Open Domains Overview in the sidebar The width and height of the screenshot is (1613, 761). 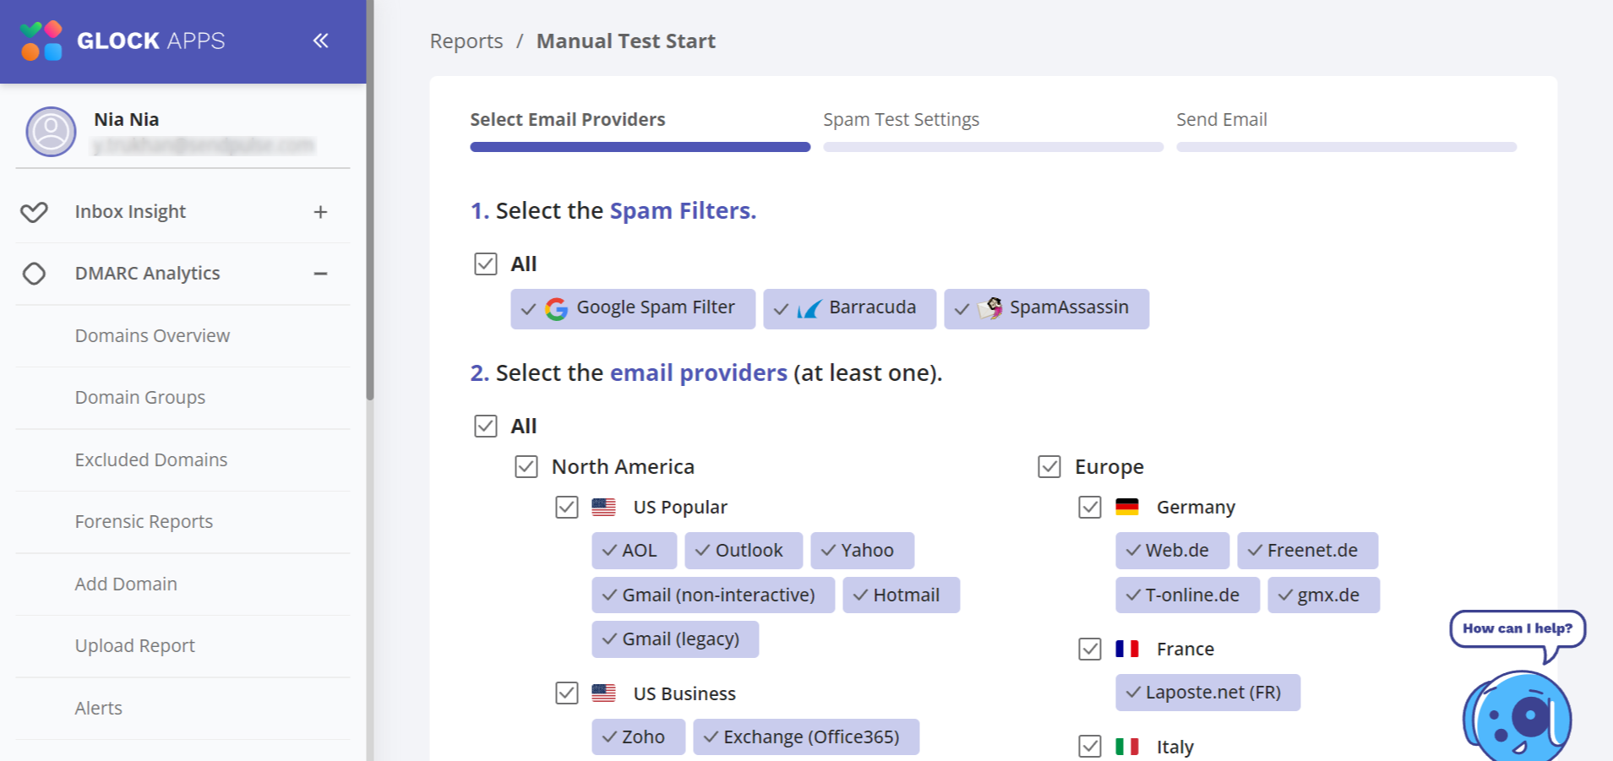click(152, 336)
